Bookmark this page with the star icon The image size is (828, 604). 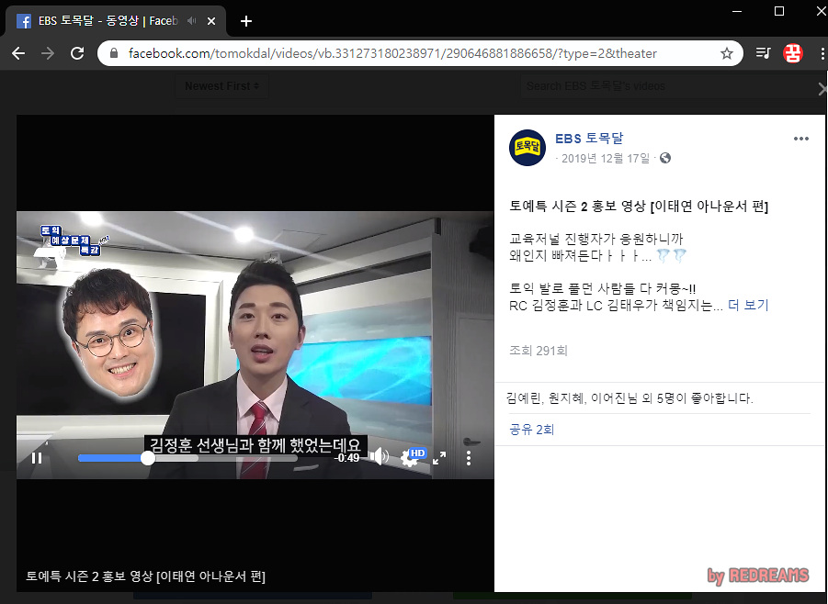tap(727, 53)
